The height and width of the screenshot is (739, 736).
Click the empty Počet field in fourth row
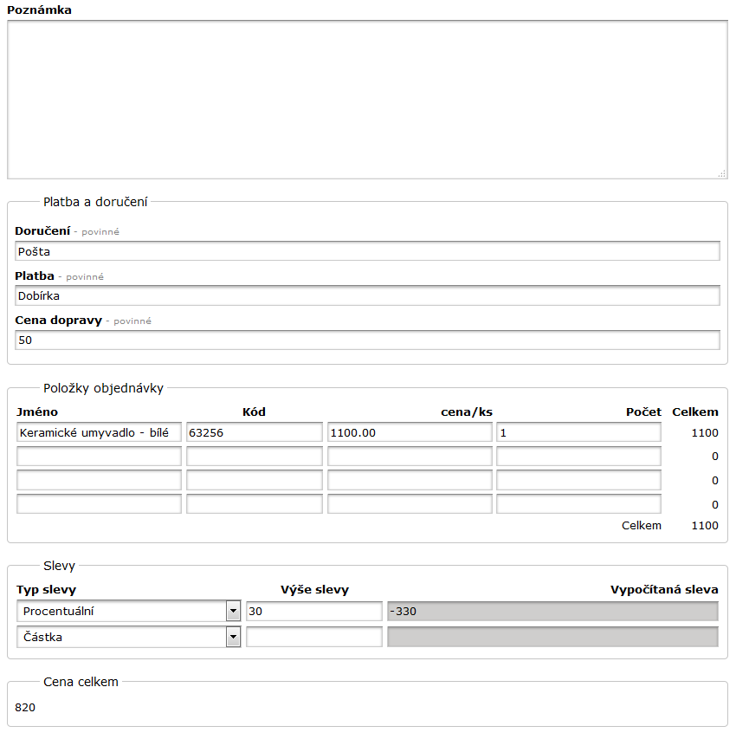coord(578,504)
